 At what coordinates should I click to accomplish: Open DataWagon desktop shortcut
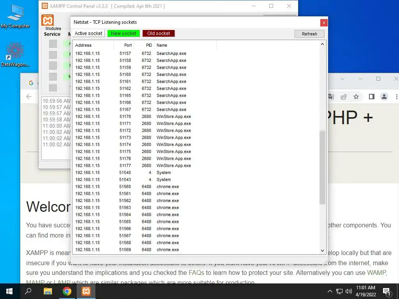(15, 55)
